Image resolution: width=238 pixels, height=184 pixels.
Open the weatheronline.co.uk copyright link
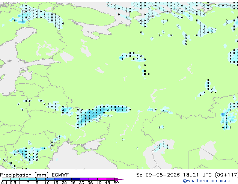click(206, 181)
